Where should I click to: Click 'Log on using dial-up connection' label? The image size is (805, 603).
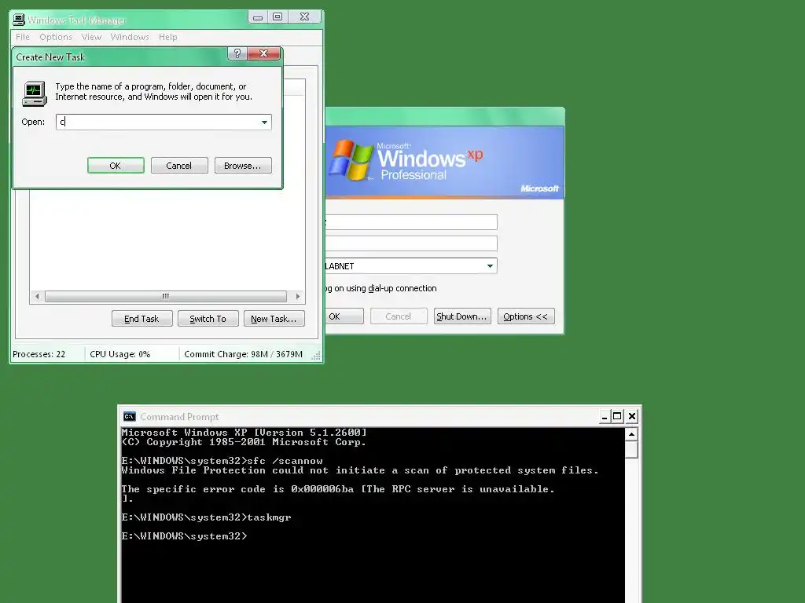pos(381,288)
